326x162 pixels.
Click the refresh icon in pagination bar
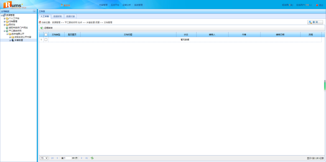(x=92, y=158)
